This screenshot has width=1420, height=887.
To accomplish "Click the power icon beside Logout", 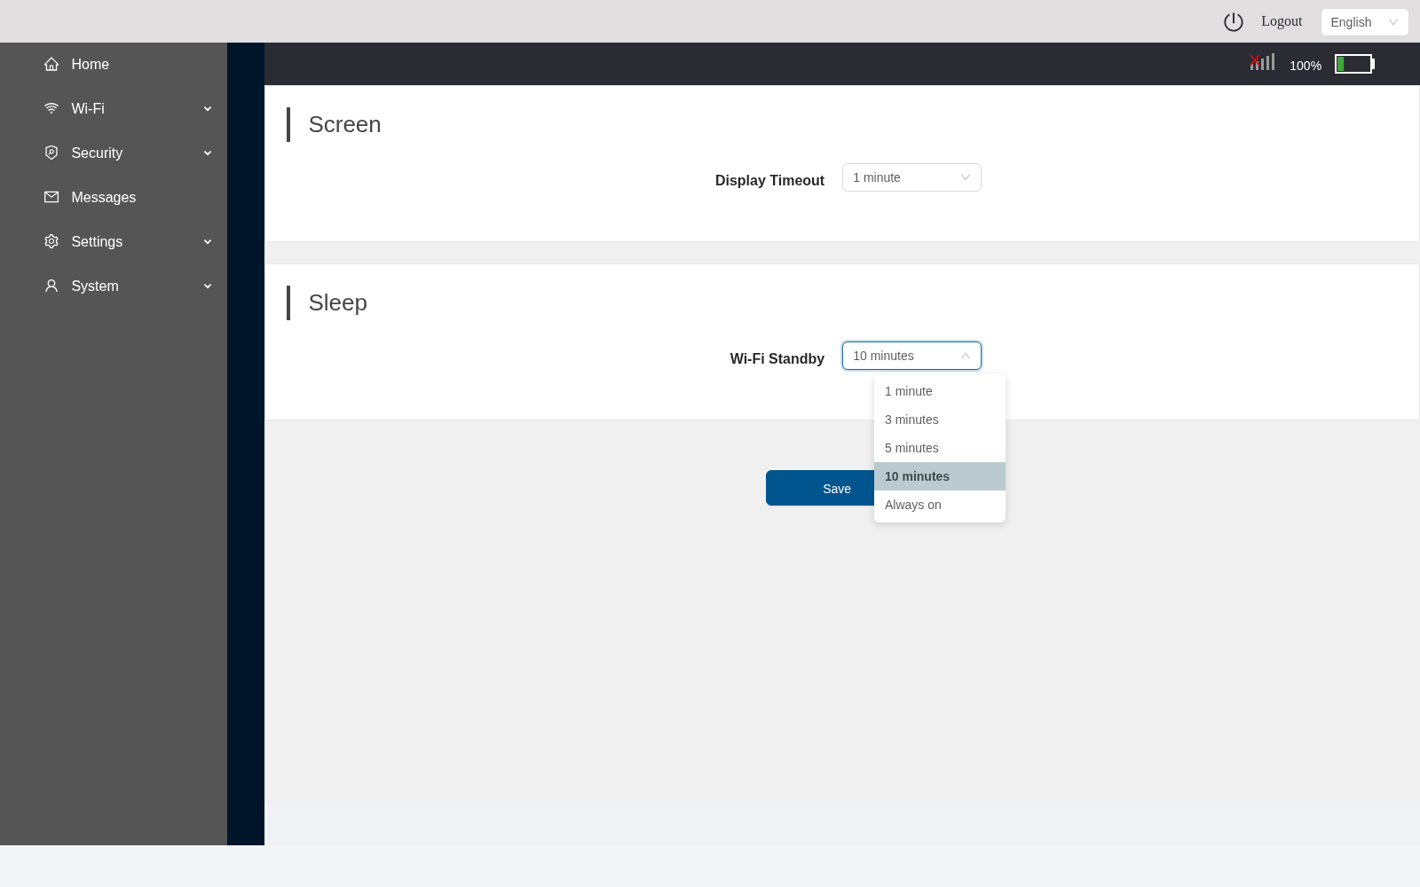I will click(x=1234, y=21).
